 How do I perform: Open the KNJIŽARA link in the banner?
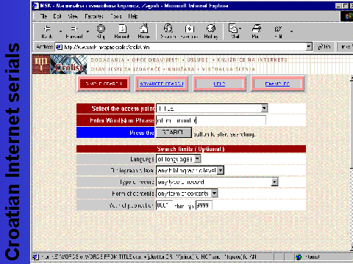click(181, 69)
